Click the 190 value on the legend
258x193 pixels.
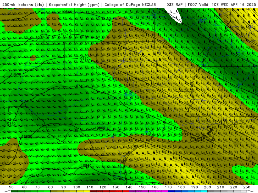coord(194,187)
